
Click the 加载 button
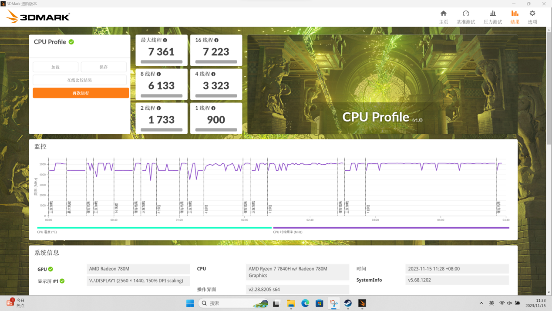(56, 67)
